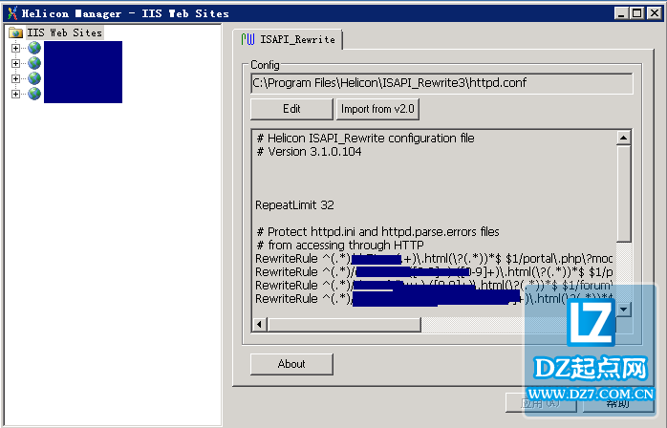
Task: Expand the third website tree node
Action: pyautogui.click(x=15, y=78)
